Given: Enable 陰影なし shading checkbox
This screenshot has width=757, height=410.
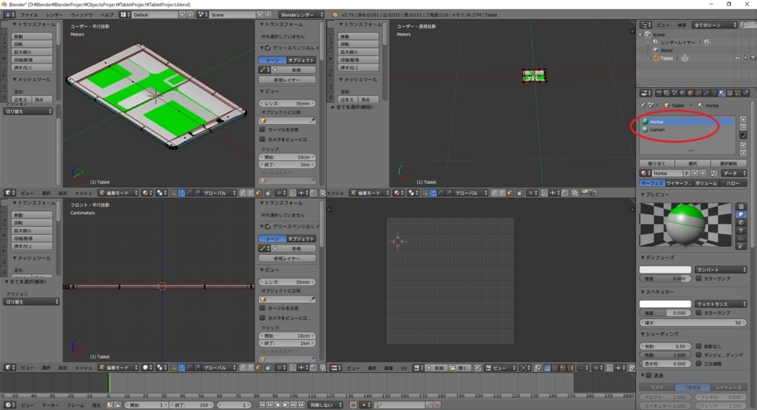Looking at the screenshot, I should [x=699, y=346].
